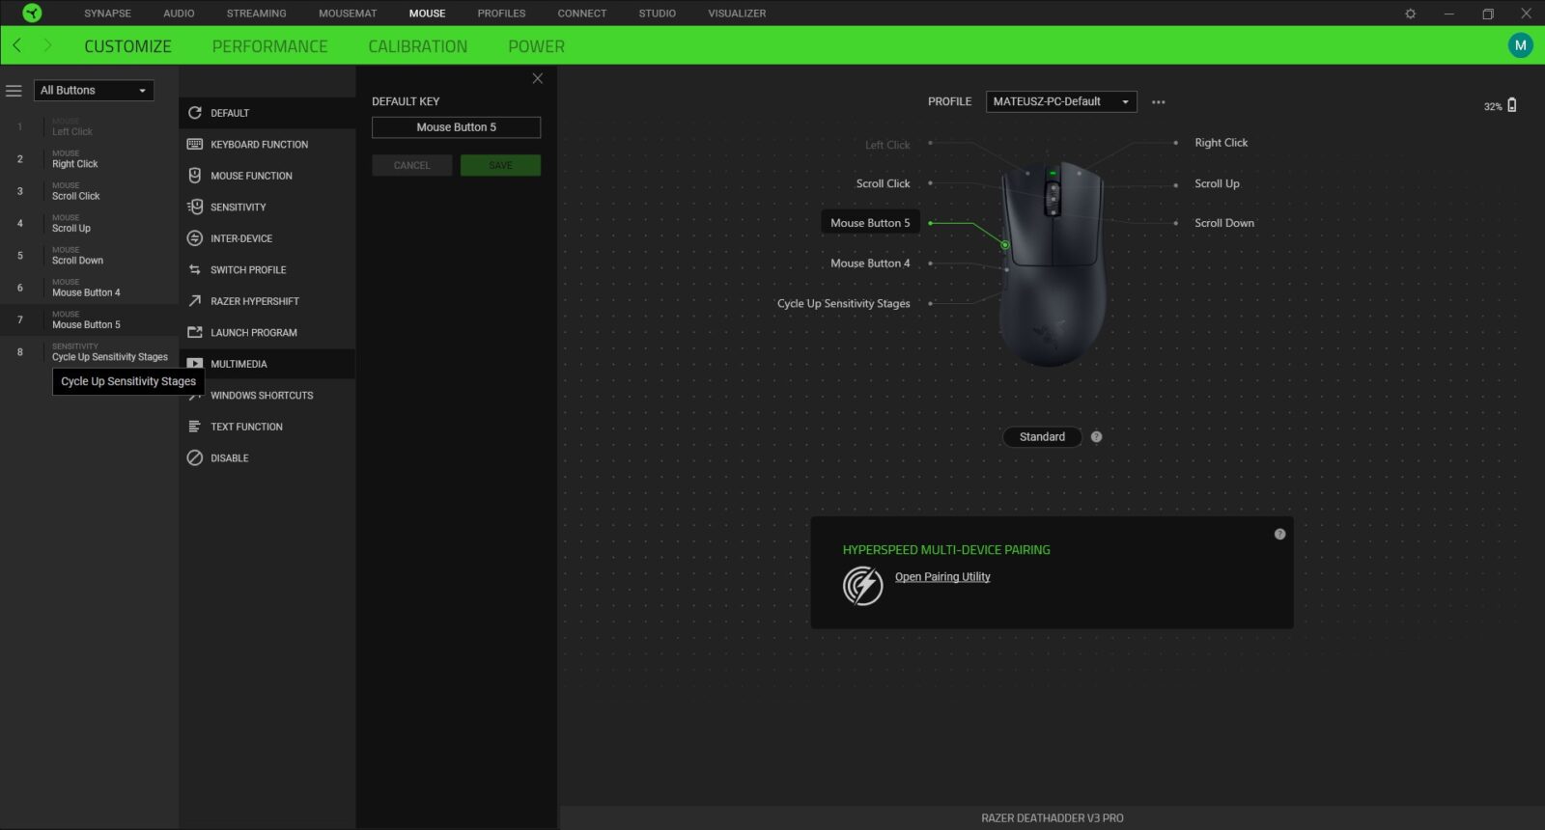The width and height of the screenshot is (1545, 830).
Task: Click the Razer Synapse logo icon
Action: click(x=32, y=14)
